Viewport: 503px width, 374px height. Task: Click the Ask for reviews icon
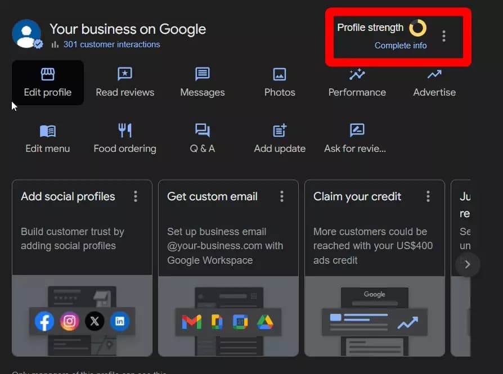357,130
